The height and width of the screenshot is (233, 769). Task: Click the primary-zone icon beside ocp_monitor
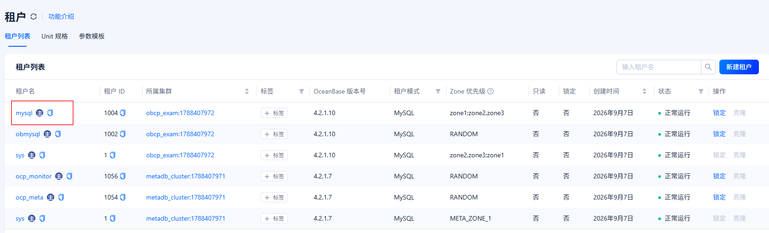pyautogui.click(x=59, y=176)
